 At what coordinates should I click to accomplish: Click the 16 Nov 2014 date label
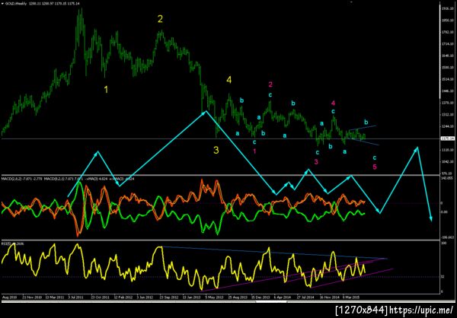point(328,297)
